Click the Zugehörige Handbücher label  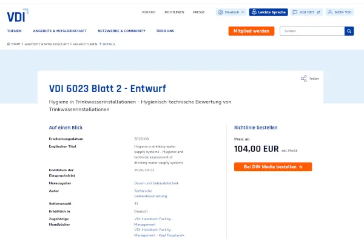(x=59, y=221)
